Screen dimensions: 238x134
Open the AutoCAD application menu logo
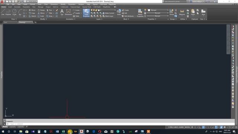click(2, 2)
